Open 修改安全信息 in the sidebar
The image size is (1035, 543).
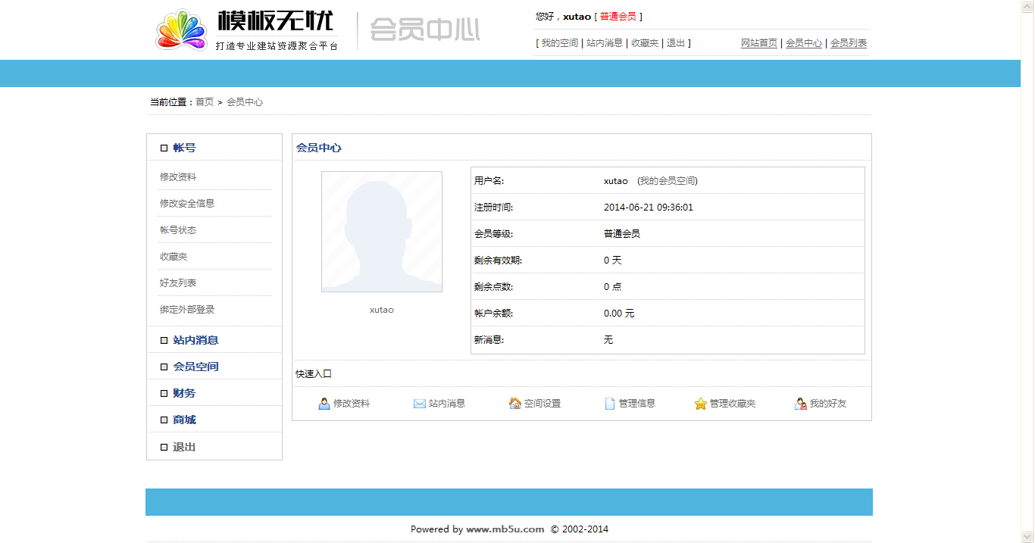(x=187, y=203)
